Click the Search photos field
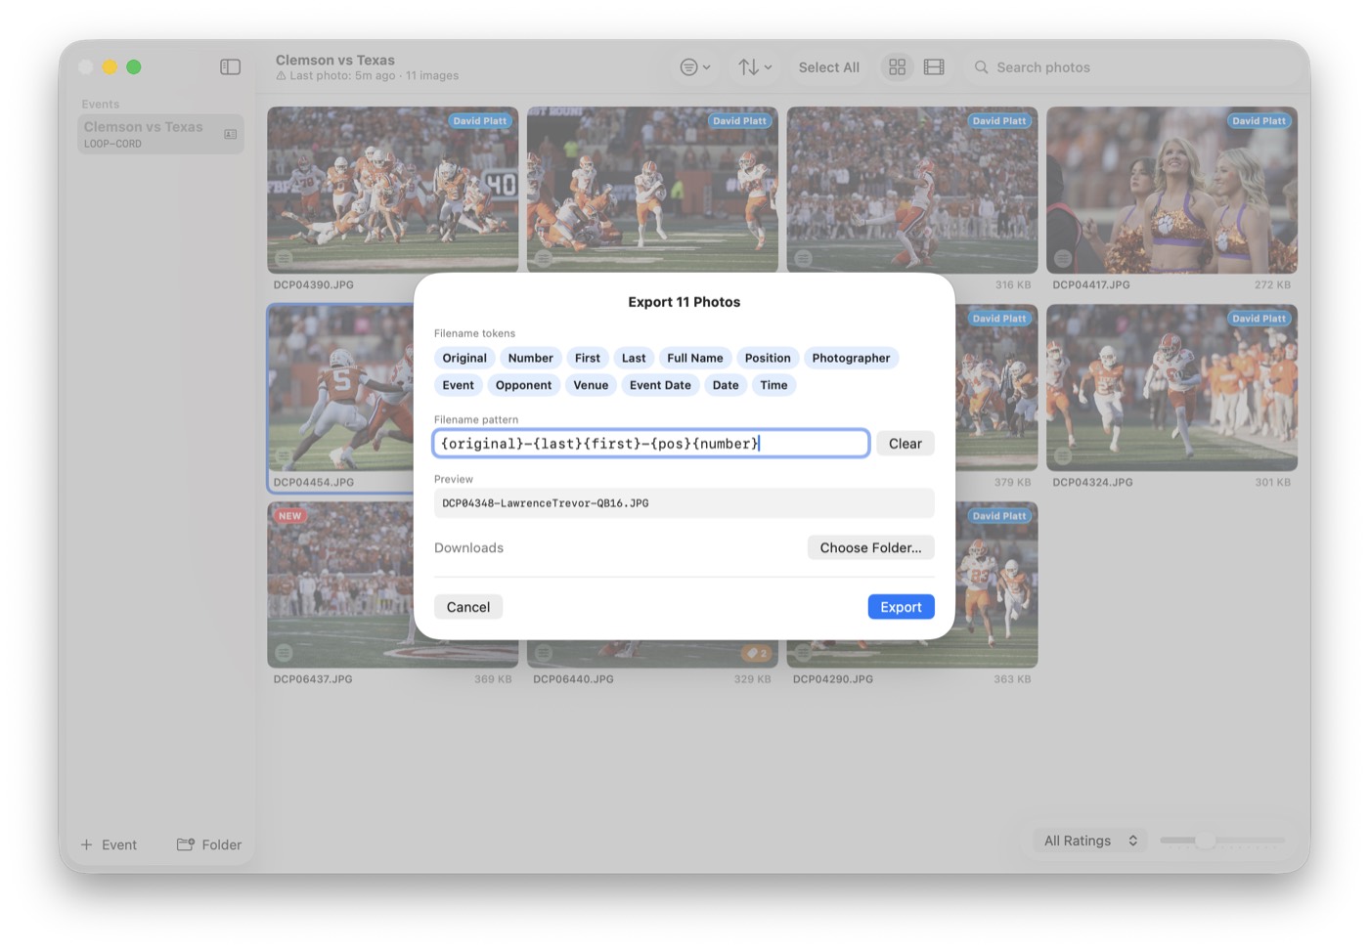1369x951 pixels. coord(1131,67)
